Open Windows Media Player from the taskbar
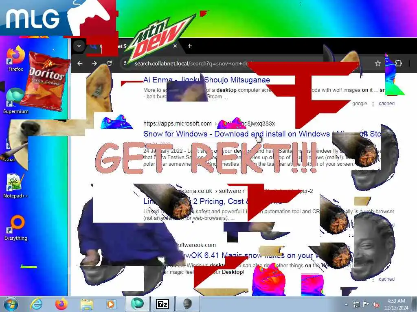The image size is (417, 312). [111, 304]
